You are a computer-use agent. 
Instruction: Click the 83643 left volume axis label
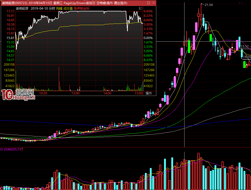[x=10, y=80]
